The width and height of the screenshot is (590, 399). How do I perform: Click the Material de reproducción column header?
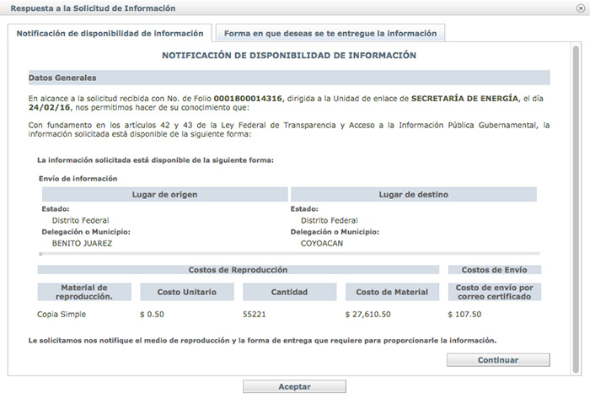84,292
